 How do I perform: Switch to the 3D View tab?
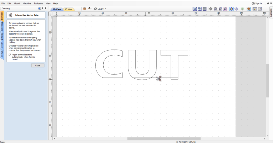coord(68,9)
